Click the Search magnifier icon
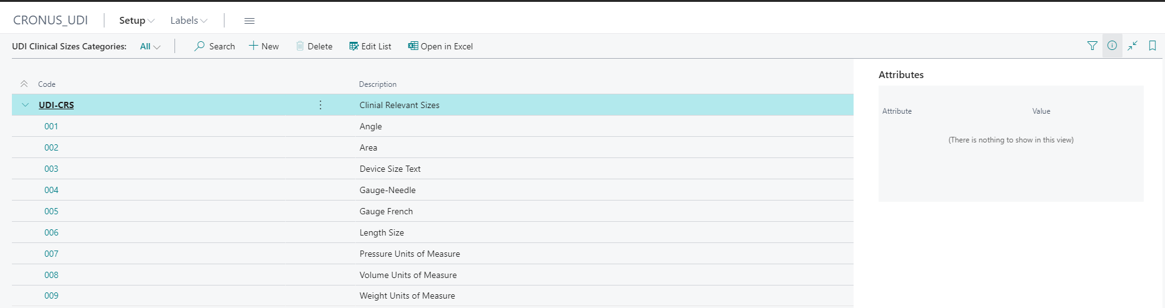Screen dimensions: 1165x308 pos(199,46)
